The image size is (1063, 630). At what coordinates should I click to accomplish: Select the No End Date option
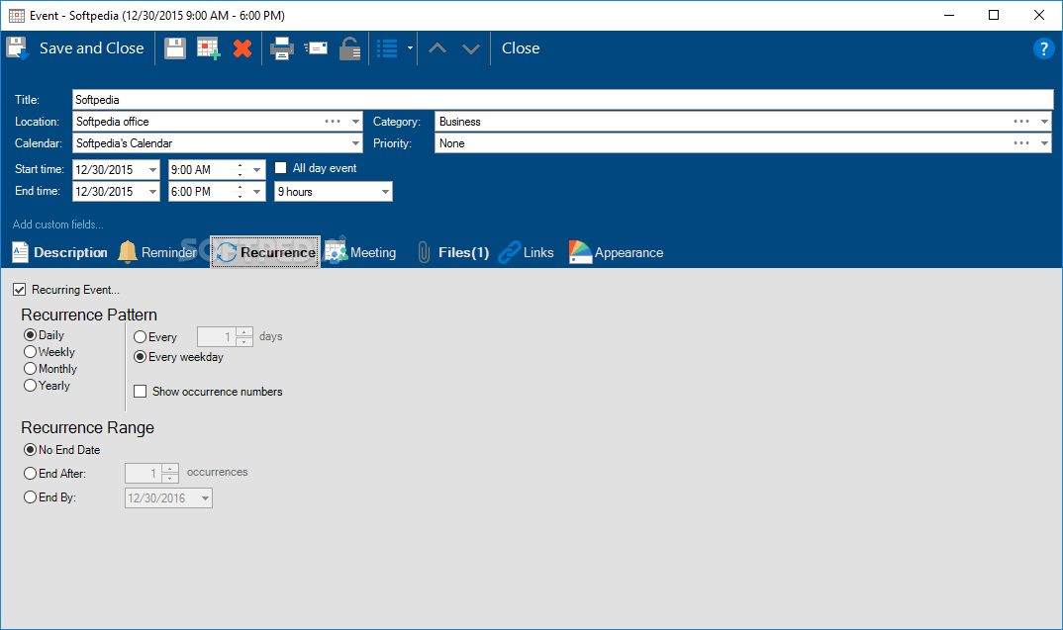(30, 450)
